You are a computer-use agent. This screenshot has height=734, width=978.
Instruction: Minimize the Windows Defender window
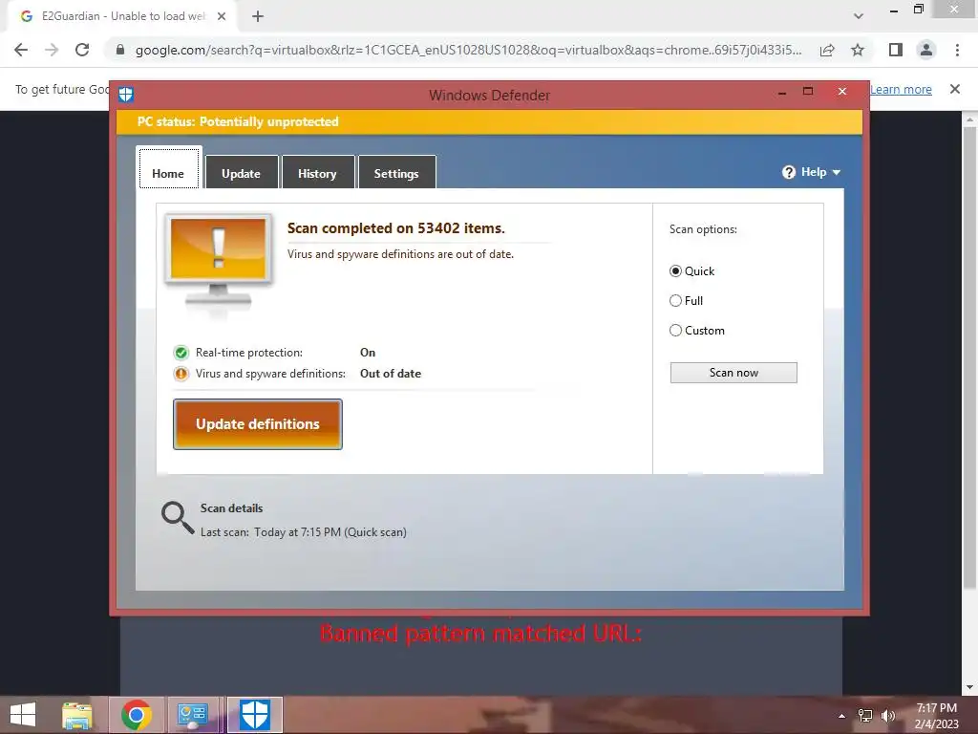pos(782,93)
